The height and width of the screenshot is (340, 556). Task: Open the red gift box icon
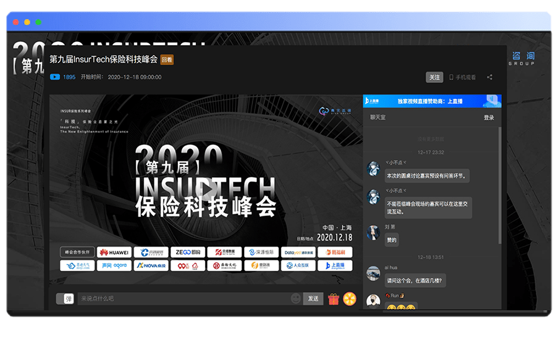coord(334,299)
